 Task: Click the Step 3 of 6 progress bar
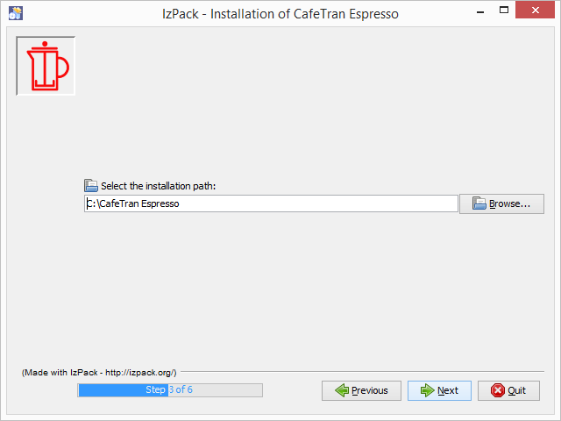point(169,390)
